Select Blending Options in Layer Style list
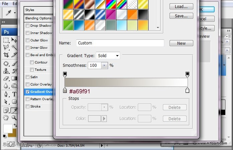This screenshot has width=233, height=150. [39, 18]
